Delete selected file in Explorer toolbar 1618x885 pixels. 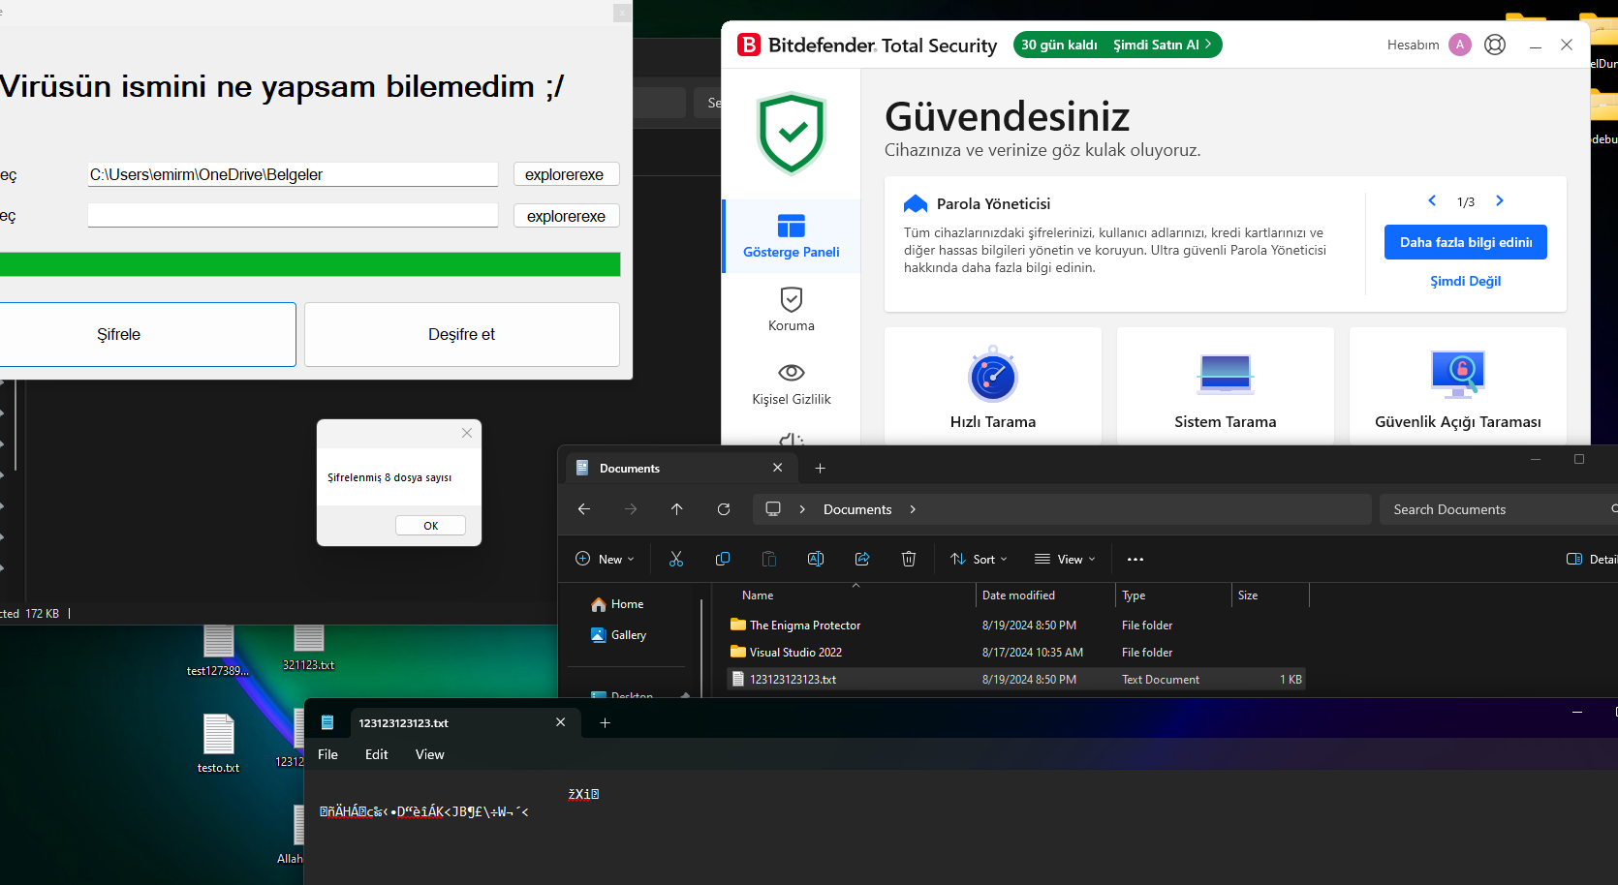(909, 559)
